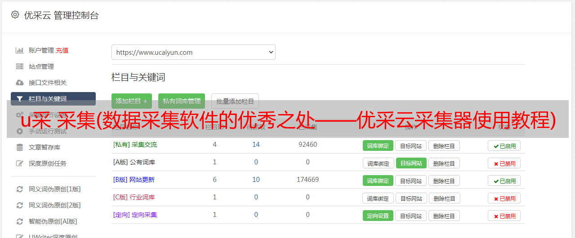The image size is (575, 238).
Task: Toggle 已禁用 status for 行业词库
Action: point(504,198)
